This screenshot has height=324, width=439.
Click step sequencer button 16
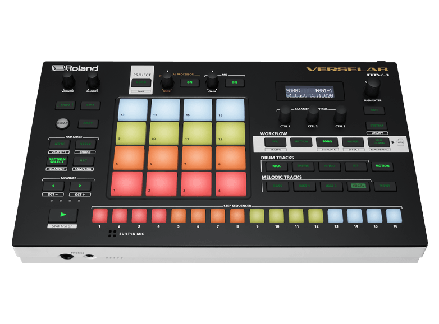point(394,216)
